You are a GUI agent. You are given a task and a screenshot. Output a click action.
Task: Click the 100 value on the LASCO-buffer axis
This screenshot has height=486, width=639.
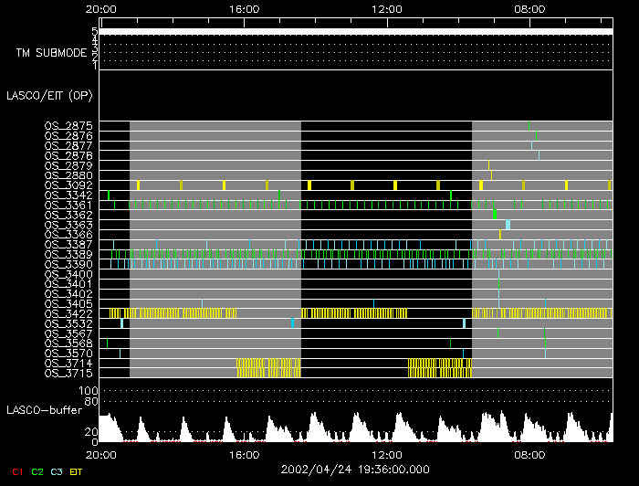[90, 391]
